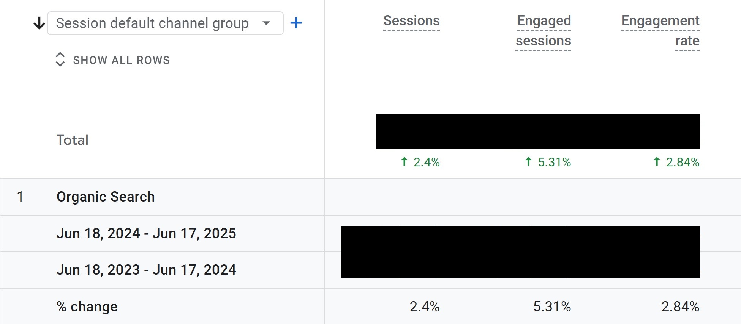
Task: Sort by Engagement rate column header
Action: (660, 31)
